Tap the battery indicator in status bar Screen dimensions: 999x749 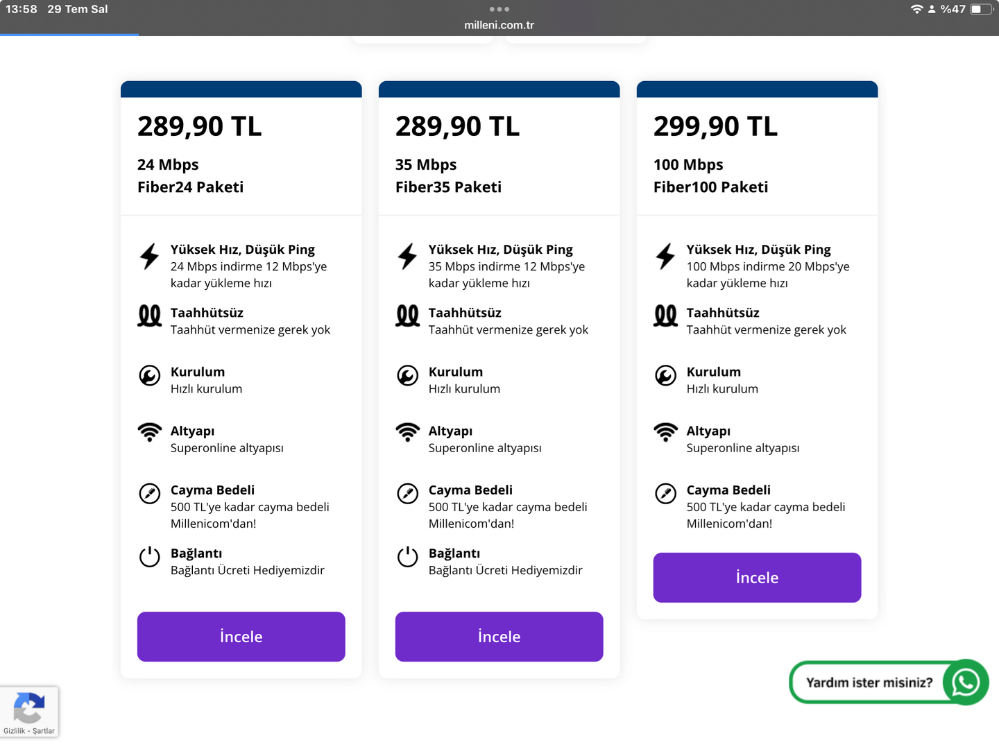(980, 9)
